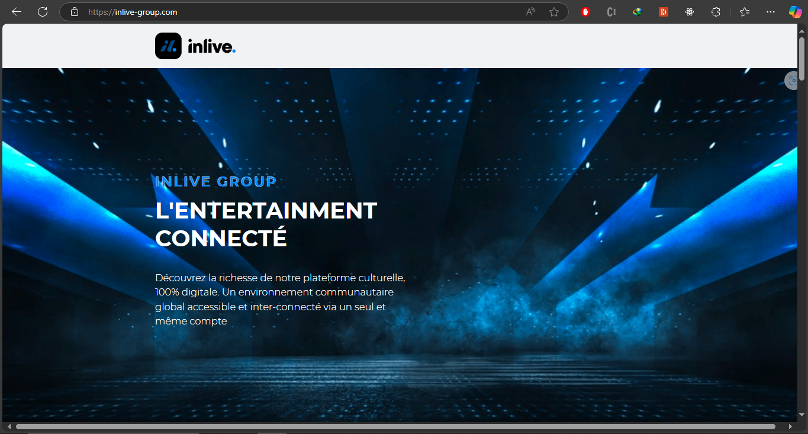Click the horizontal scrollbar left arrow
808x434 pixels.
pos(8,426)
